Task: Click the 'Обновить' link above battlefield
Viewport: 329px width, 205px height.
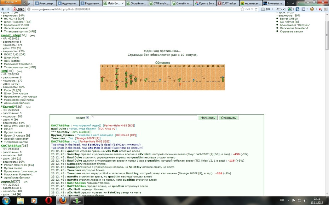Action: click(x=163, y=62)
